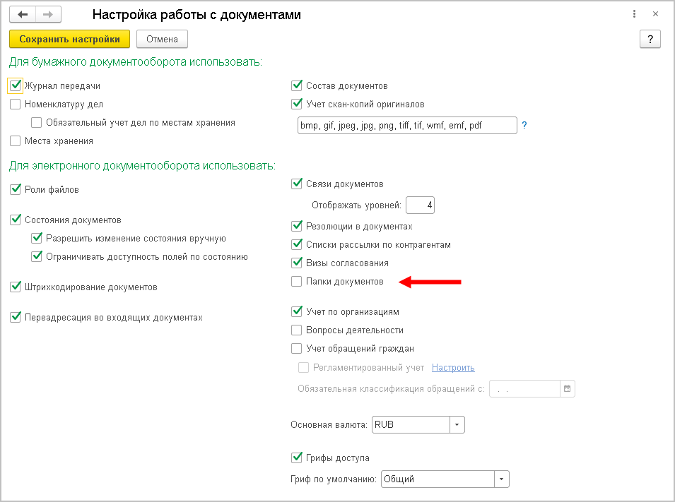Click the Отображать уровней number field
Screen dimensions: 675x502
tap(420, 205)
